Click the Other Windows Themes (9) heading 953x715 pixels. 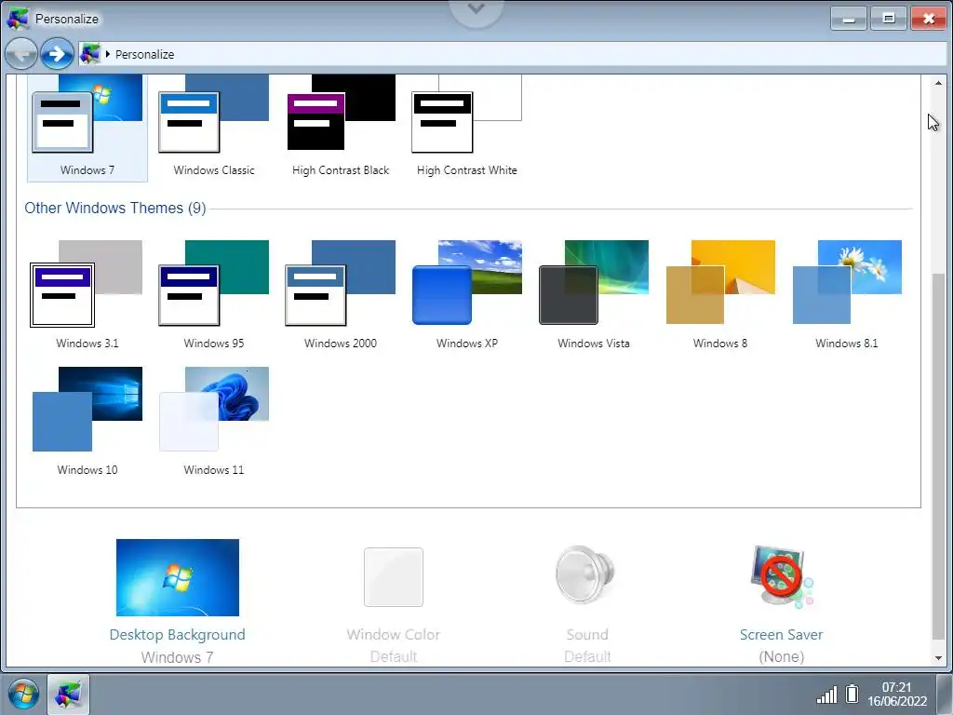(x=114, y=208)
